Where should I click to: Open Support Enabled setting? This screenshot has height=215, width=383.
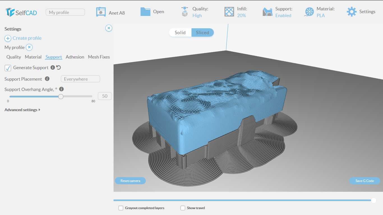(284, 12)
